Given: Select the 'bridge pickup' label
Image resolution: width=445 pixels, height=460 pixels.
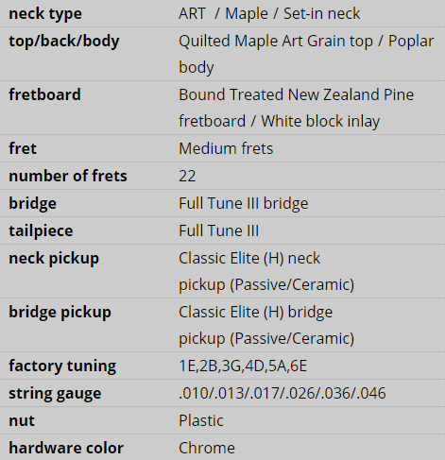Looking at the screenshot, I should (x=60, y=313).
